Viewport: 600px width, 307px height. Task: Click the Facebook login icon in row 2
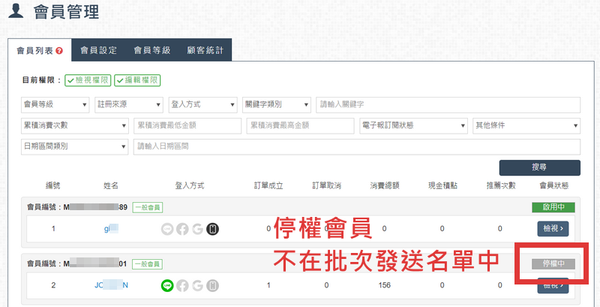coord(182,285)
